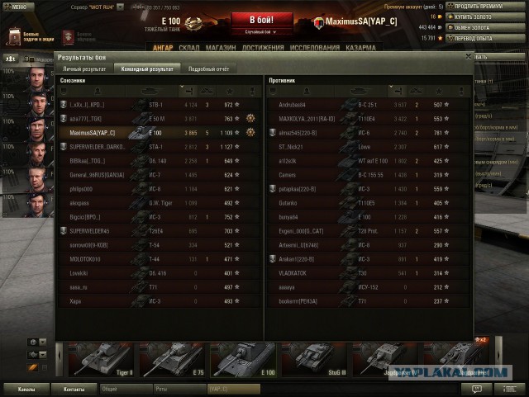Select the E 100 tank thumbnail in carousel

[243, 360]
